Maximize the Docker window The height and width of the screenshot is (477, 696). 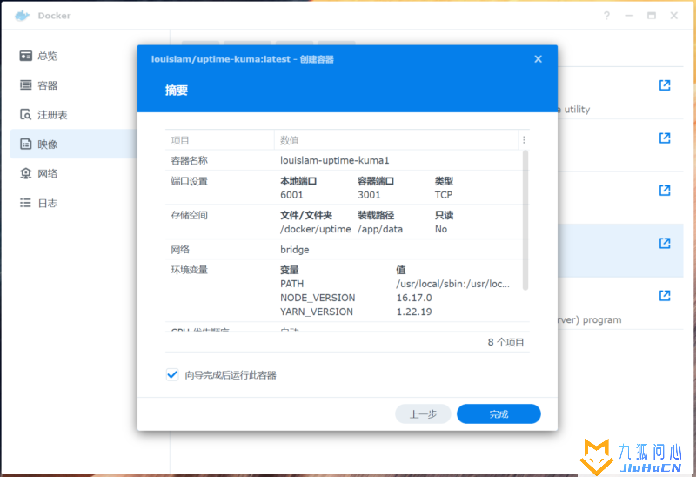pyautogui.click(x=651, y=16)
